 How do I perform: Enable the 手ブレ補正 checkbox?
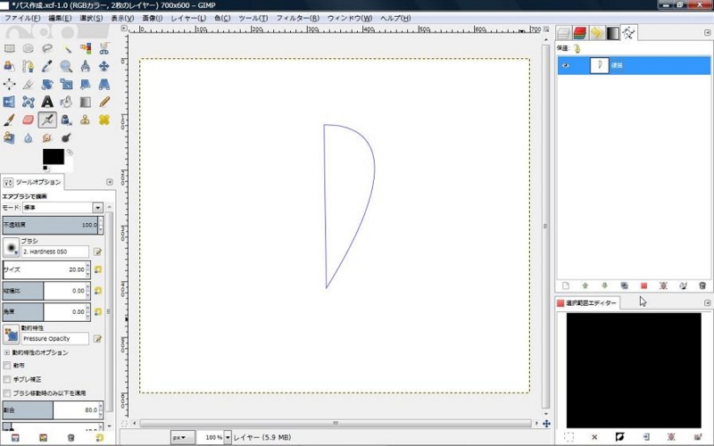(x=7, y=379)
